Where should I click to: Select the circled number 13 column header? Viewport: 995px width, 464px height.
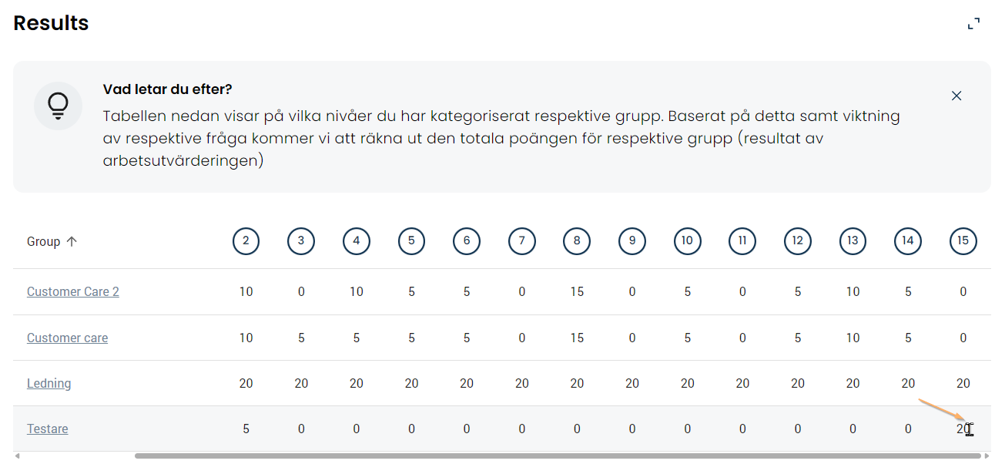tap(853, 241)
